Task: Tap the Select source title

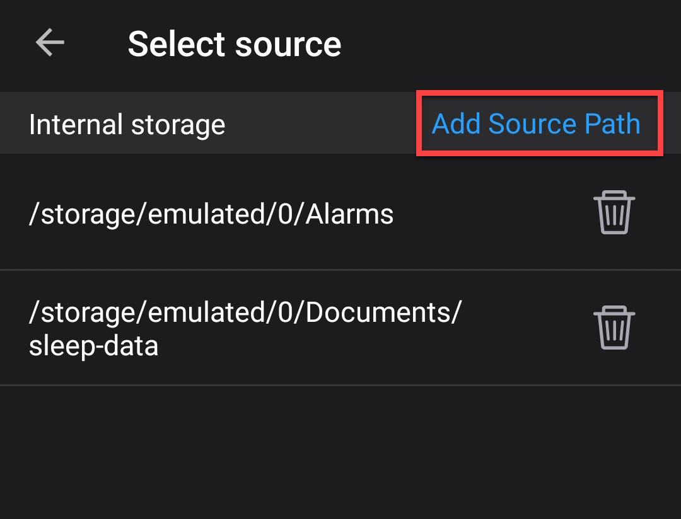Action: 234,43
